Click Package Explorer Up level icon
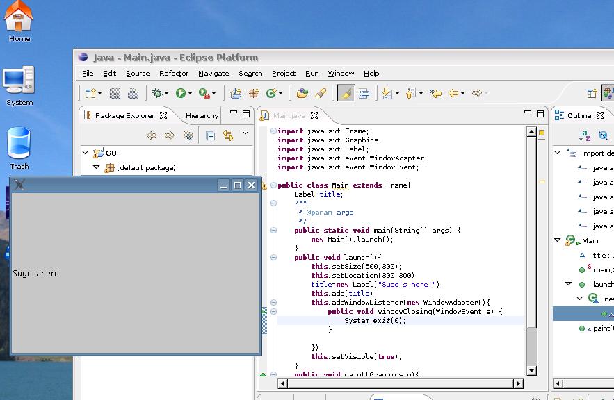This screenshot has width=614, height=400. click(x=188, y=135)
